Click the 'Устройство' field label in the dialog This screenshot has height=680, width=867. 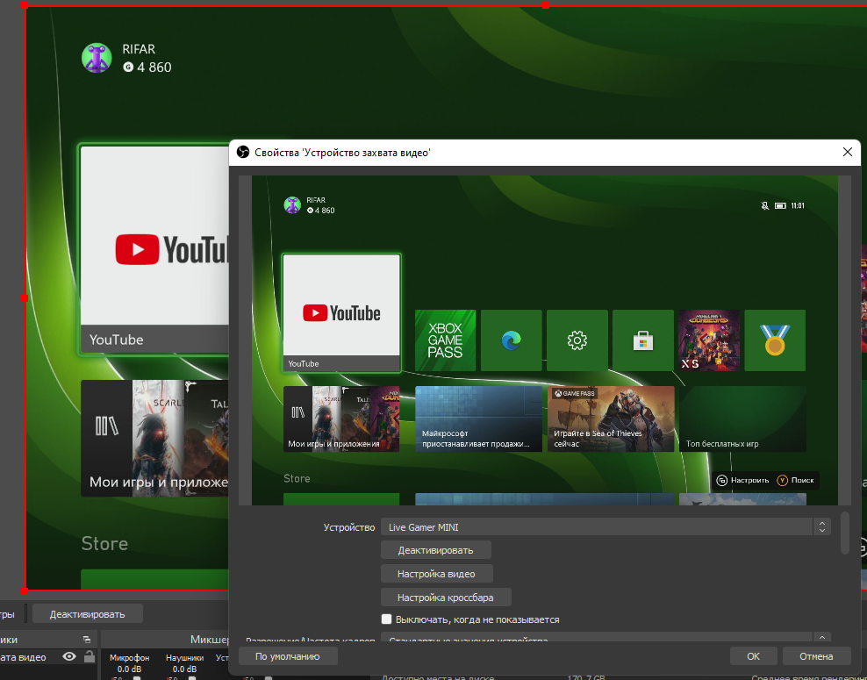[x=349, y=527]
